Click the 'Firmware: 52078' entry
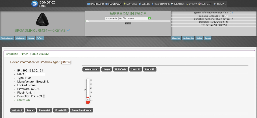The image size is (257, 118). [28, 89]
